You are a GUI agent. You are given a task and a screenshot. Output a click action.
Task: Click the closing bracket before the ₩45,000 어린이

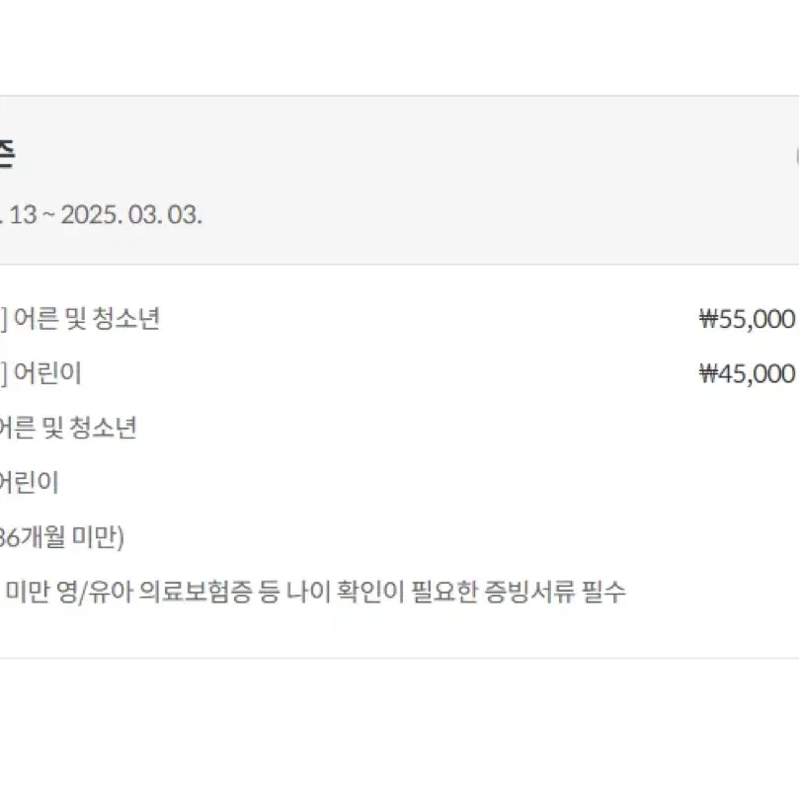(4, 373)
